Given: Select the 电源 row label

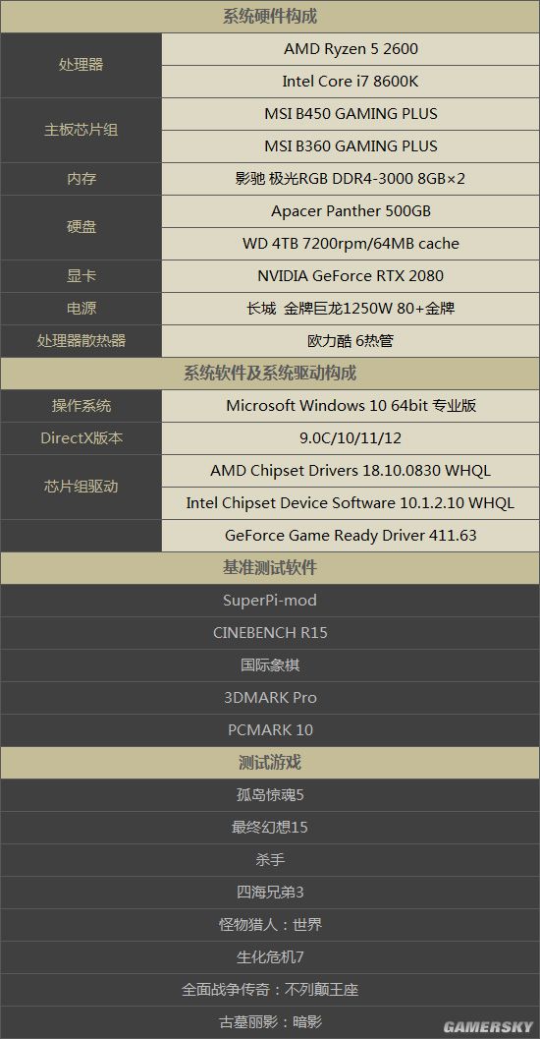Looking at the screenshot, I should click(81, 309).
